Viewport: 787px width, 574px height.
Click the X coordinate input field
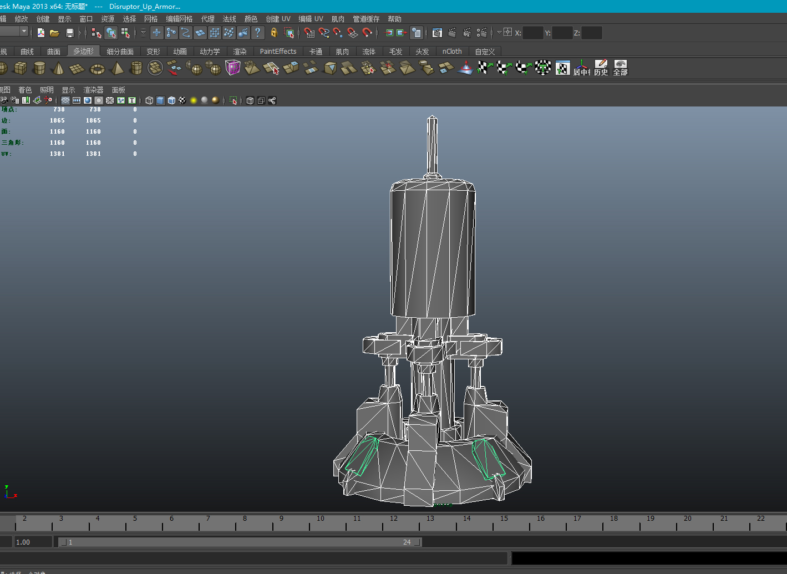coord(533,33)
